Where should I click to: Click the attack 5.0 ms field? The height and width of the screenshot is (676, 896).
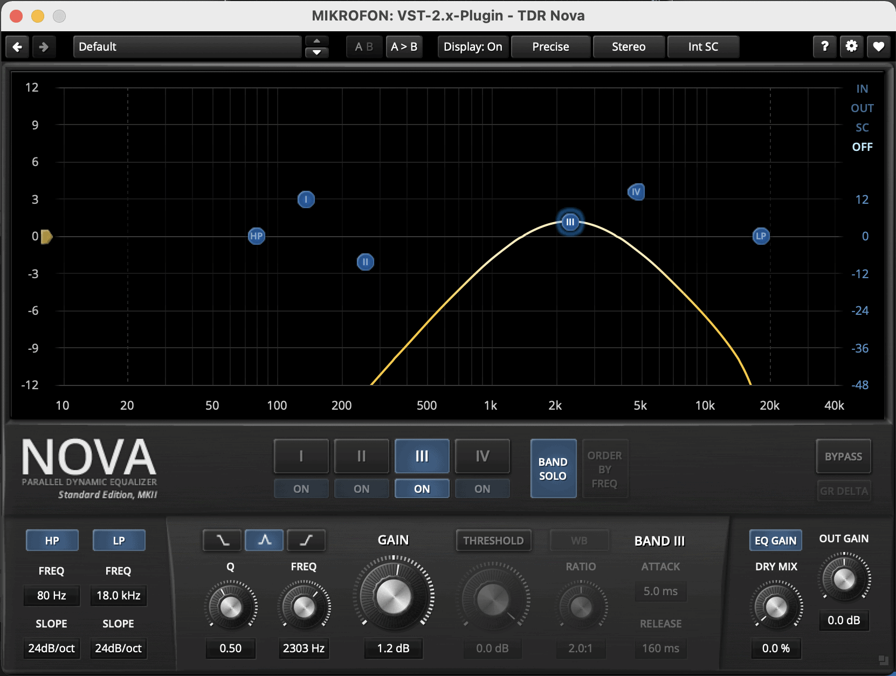pos(661,591)
